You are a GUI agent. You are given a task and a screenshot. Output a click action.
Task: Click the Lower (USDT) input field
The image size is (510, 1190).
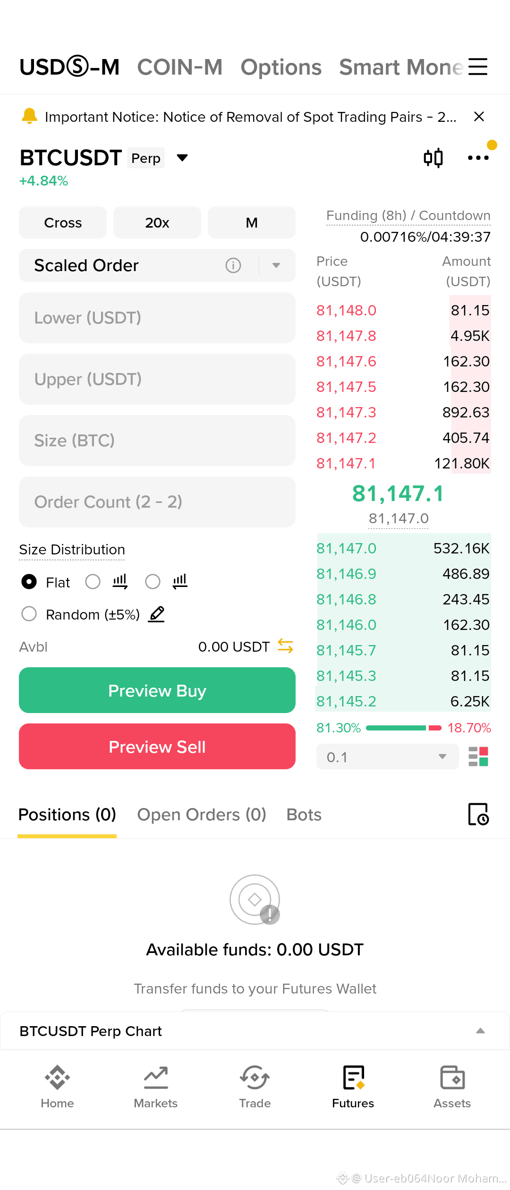[x=157, y=318]
